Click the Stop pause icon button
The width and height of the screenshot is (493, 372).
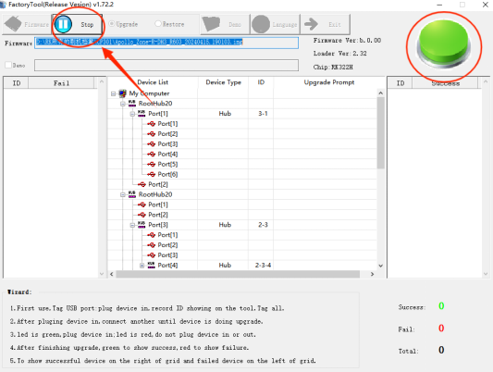63,24
